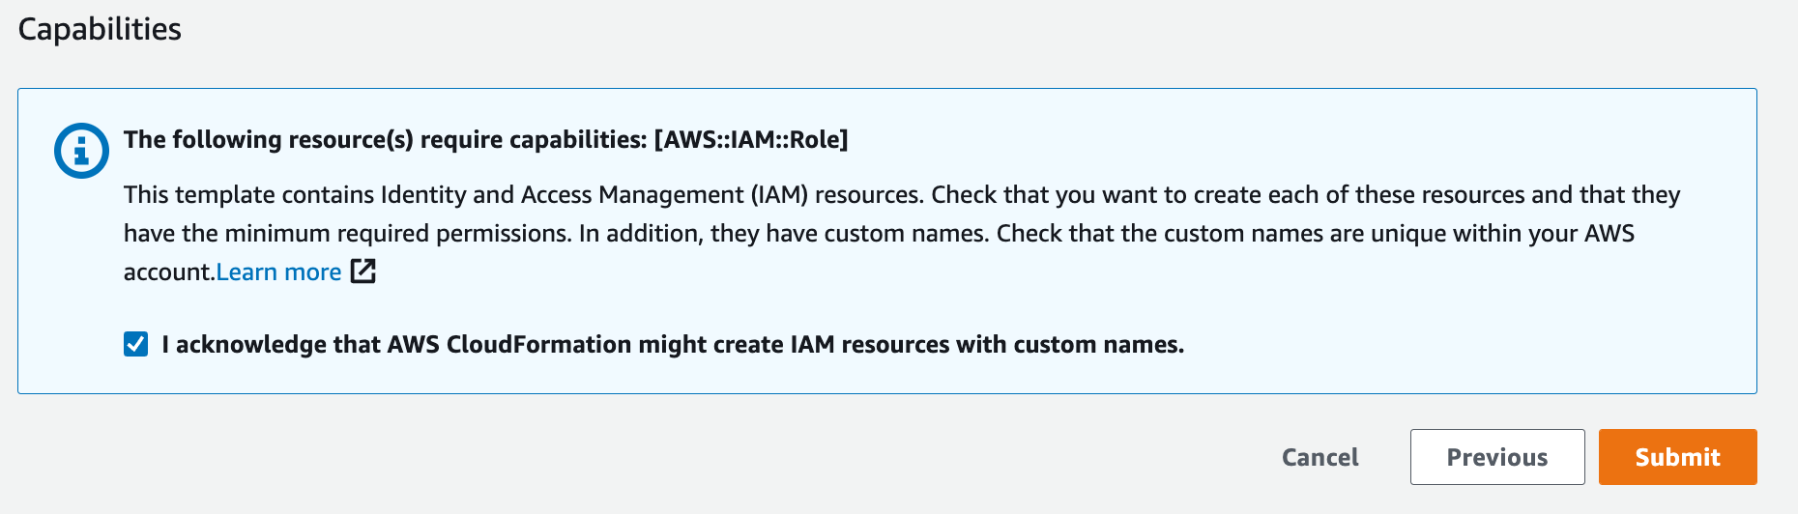Cancel the stack creation
Viewport: 1798px width, 514px height.
coord(1319,457)
